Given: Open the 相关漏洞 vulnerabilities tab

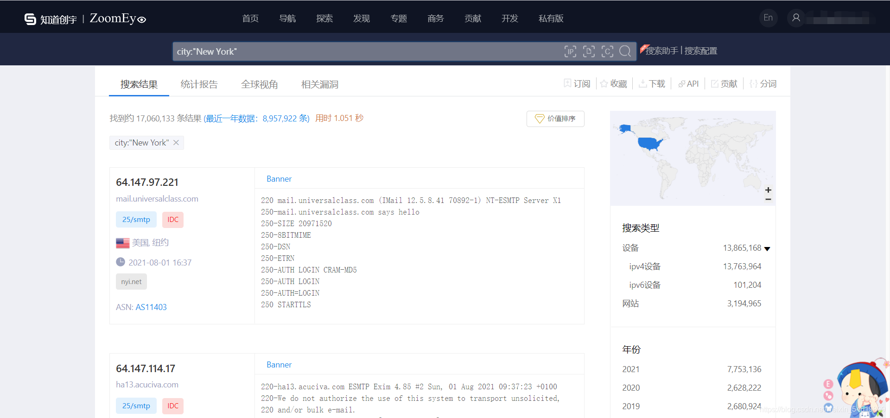Looking at the screenshot, I should point(319,84).
